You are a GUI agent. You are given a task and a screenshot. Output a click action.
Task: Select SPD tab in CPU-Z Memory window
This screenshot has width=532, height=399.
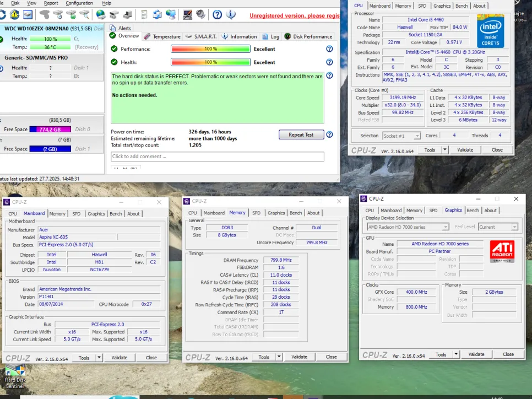[x=256, y=213]
